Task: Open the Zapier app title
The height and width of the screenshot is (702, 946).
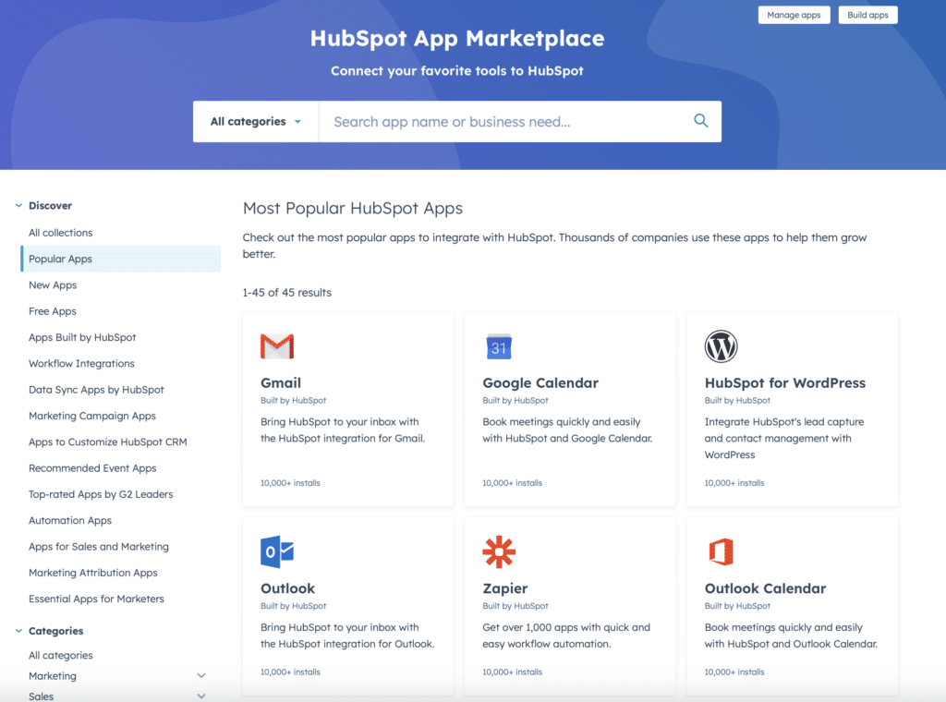Action: point(505,588)
